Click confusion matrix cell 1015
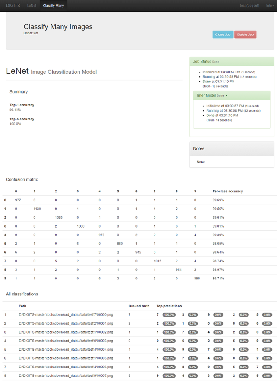Image resolution: width=277 pixels, height=382 pixels. point(157,261)
